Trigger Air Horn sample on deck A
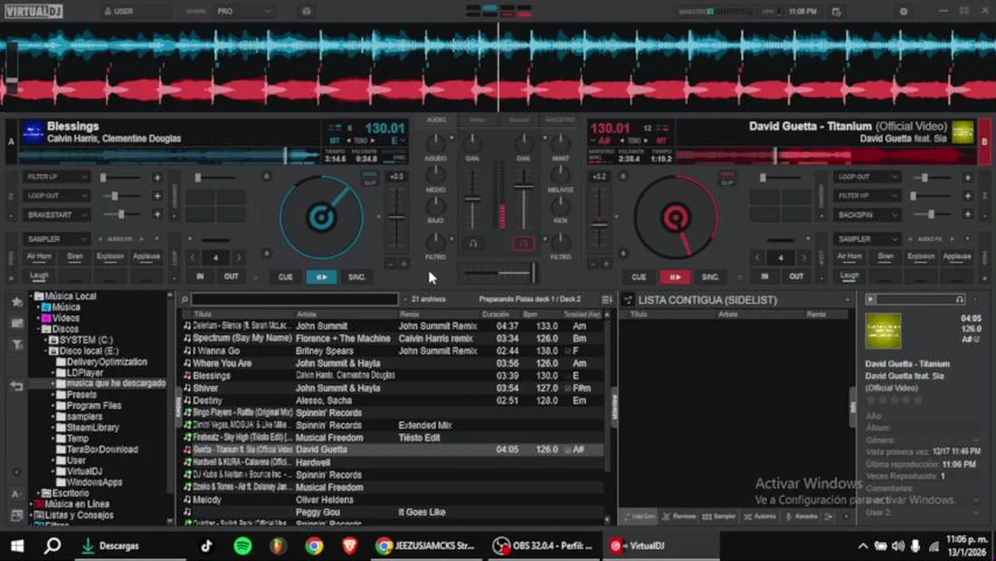996x561 pixels. (39, 256)
